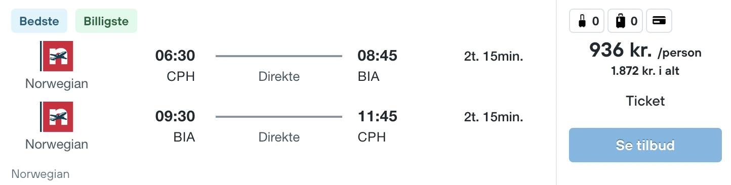The image size is (731, 185).
Task: Click the 06:30 departure time from CPH
Action: pyautogui.click(x=175, y=56)
